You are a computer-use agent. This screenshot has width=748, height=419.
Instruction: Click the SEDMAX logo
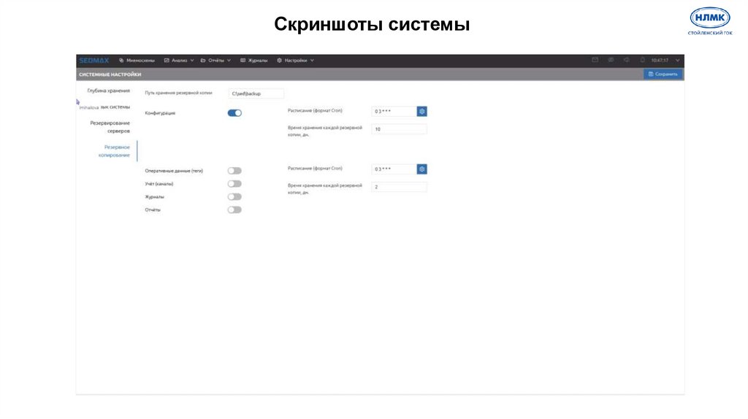coord(94,61)
